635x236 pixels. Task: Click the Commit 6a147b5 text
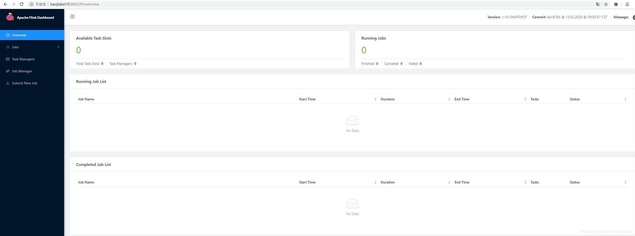pos(570,17)
